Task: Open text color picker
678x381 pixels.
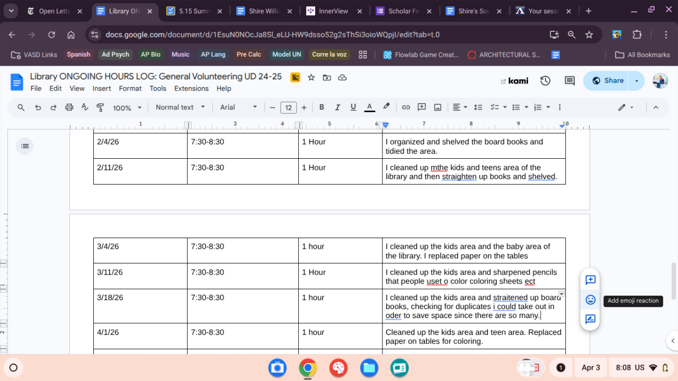Action: [370, 107]
